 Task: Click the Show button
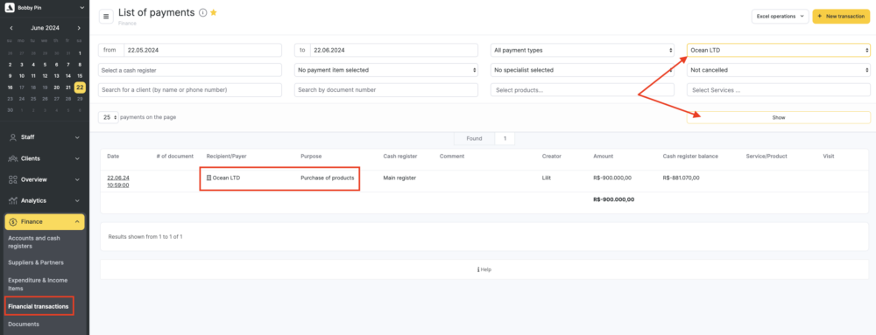coord(779,117)
